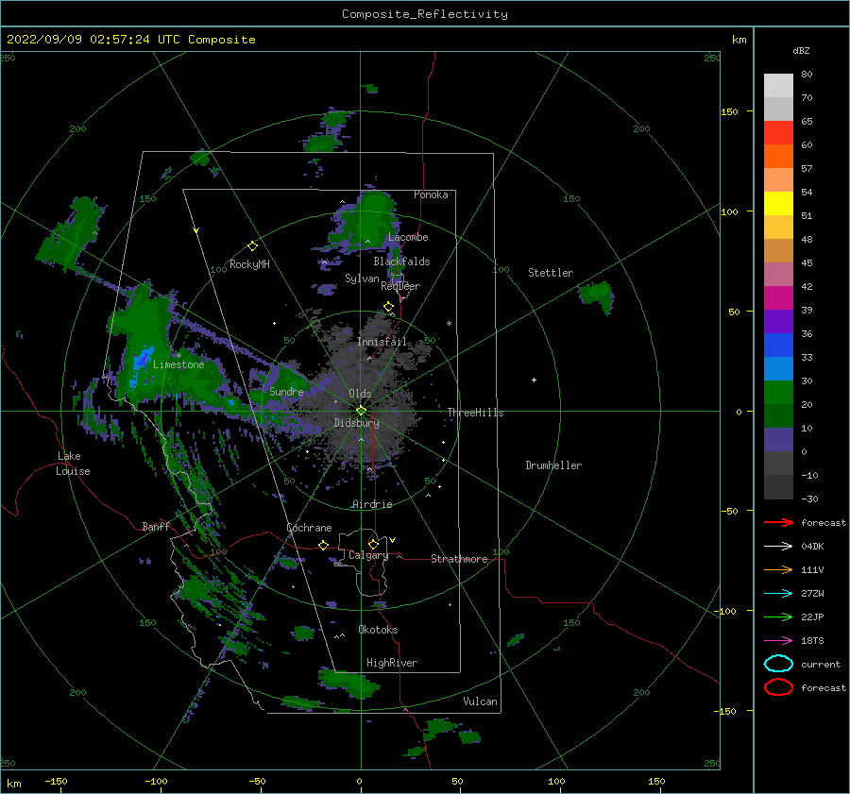Click the orange 111V arrow icon
850x794 pixels.
(x=778, y=569)
